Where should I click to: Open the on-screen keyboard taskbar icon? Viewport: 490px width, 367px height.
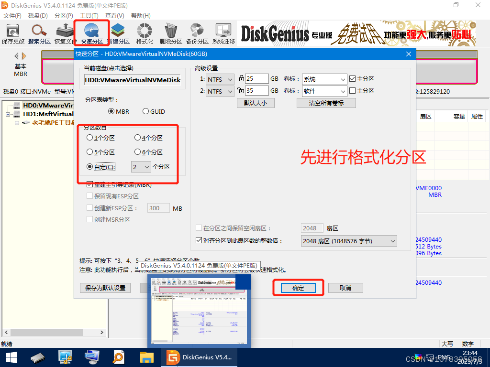(92, 357)
